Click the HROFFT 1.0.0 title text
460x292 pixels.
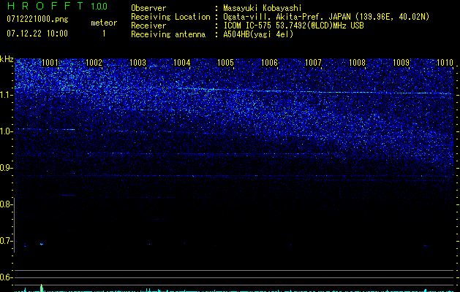click(57, 6)
